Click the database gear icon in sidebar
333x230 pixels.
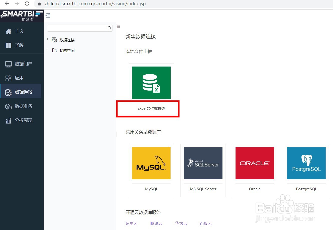click(9, 92)
